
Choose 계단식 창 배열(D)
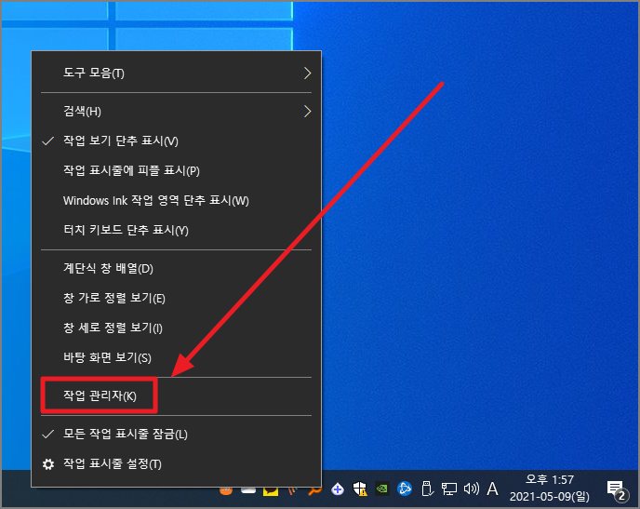(x=176, y=268)
